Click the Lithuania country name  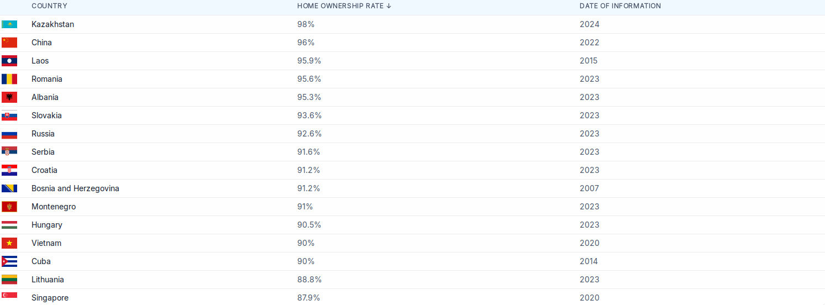click(48, 280)
